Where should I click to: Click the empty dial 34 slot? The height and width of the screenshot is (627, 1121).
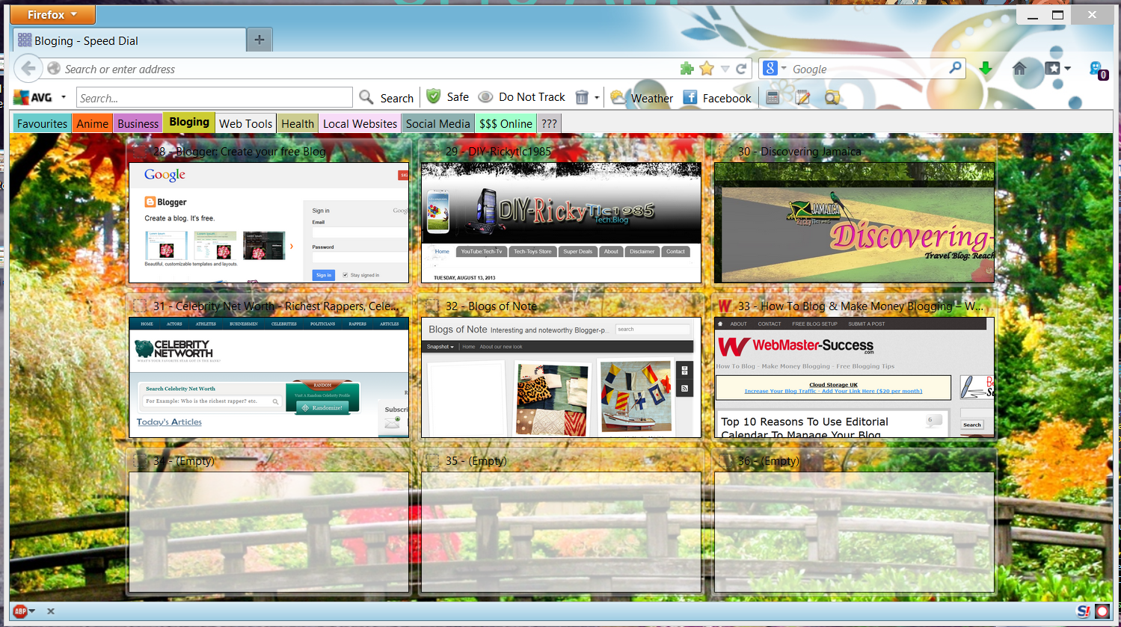(269, 532)
